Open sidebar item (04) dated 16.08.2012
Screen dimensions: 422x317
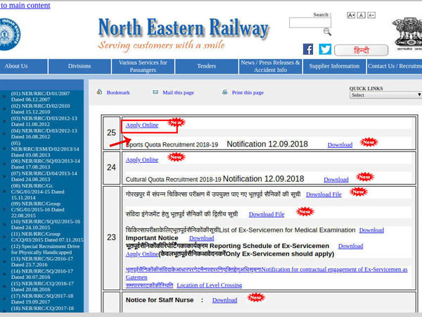click(44, 134)
